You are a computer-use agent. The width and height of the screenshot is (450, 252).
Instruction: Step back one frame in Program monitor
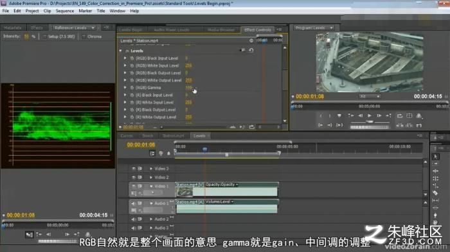[360, 115]
